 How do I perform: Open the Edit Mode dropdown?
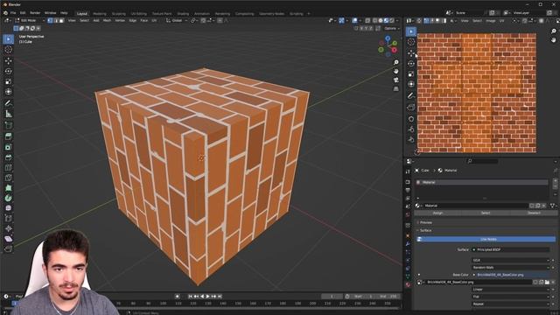(x=30, y=21)
